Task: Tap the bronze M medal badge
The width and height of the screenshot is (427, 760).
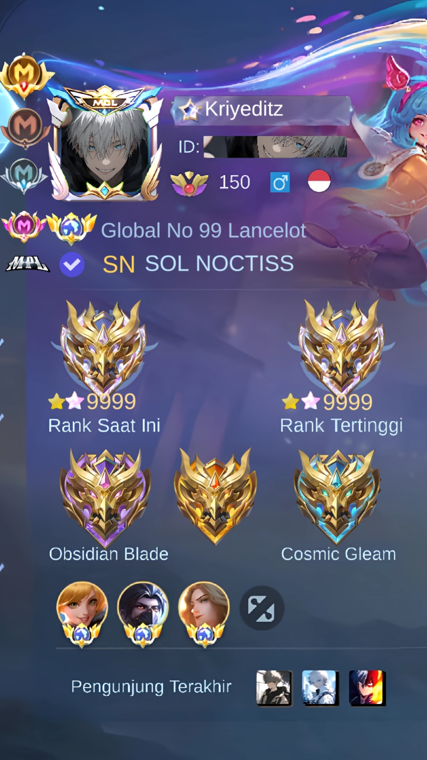Action: (x=25, y=128)
